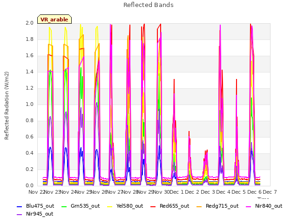298x223 pixels.
Task: Click the Nov 22 x-axis date label
Action: pyautogui.click(x=36, y=192)
